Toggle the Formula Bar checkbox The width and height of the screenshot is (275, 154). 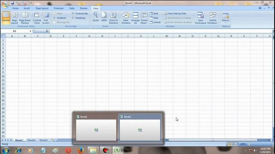tap(73, 13)
